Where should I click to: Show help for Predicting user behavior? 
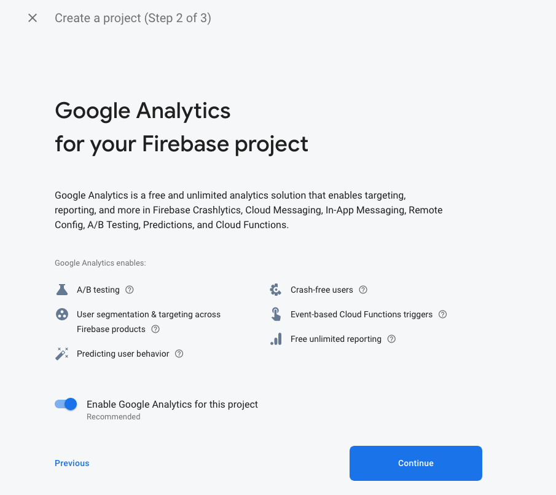tap(179, 354)
